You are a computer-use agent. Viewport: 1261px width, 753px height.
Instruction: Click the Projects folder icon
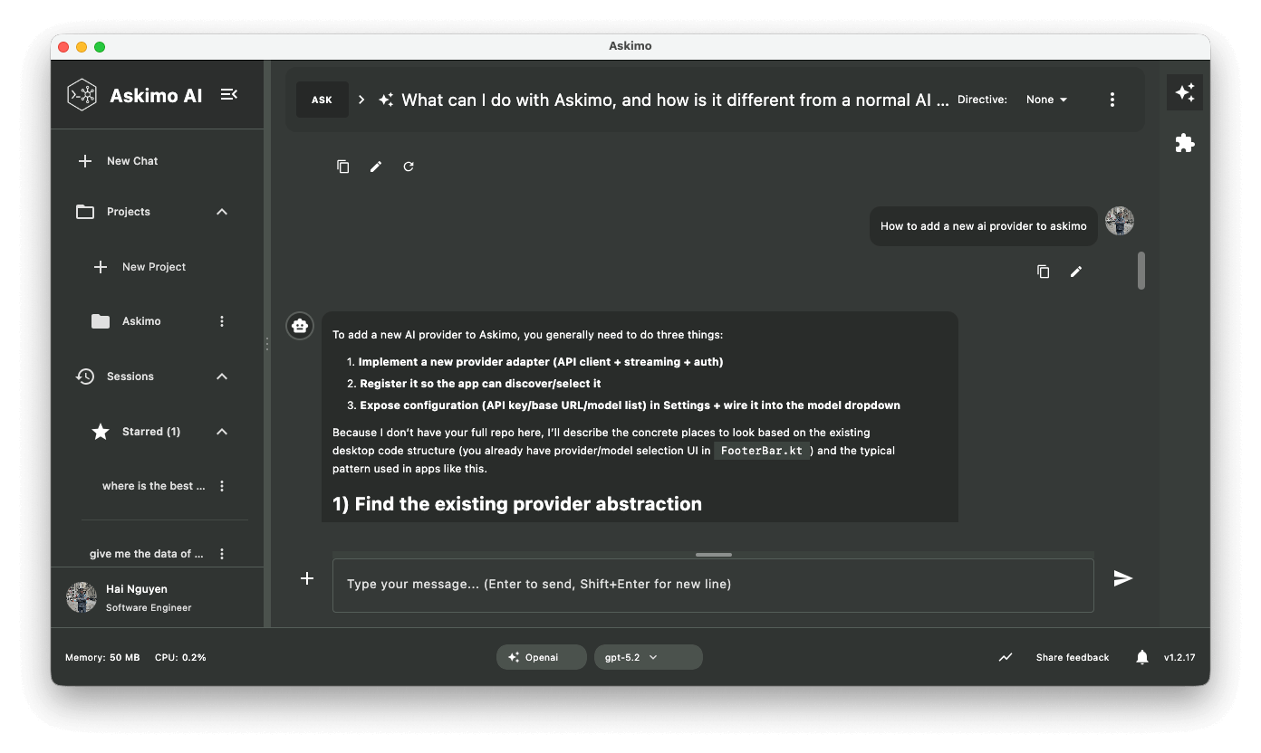[x=85, y=212]
